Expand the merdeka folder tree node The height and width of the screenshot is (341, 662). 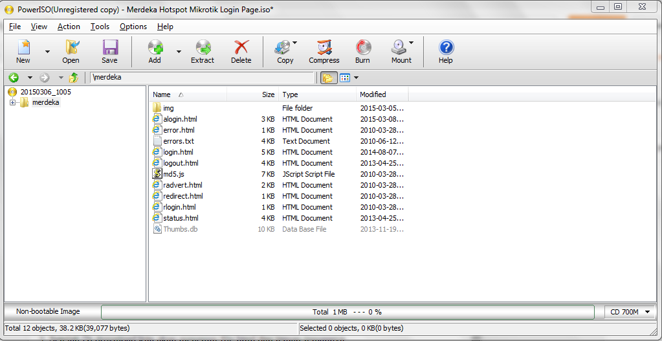[x=12, y=102]
